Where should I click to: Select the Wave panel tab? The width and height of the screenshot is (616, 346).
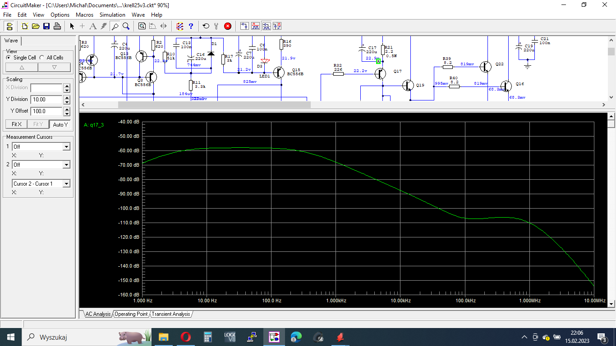pos(11,41)
